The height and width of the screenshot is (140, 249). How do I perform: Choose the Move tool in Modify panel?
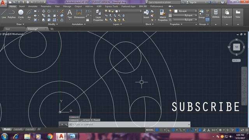(x=44, y=11)
